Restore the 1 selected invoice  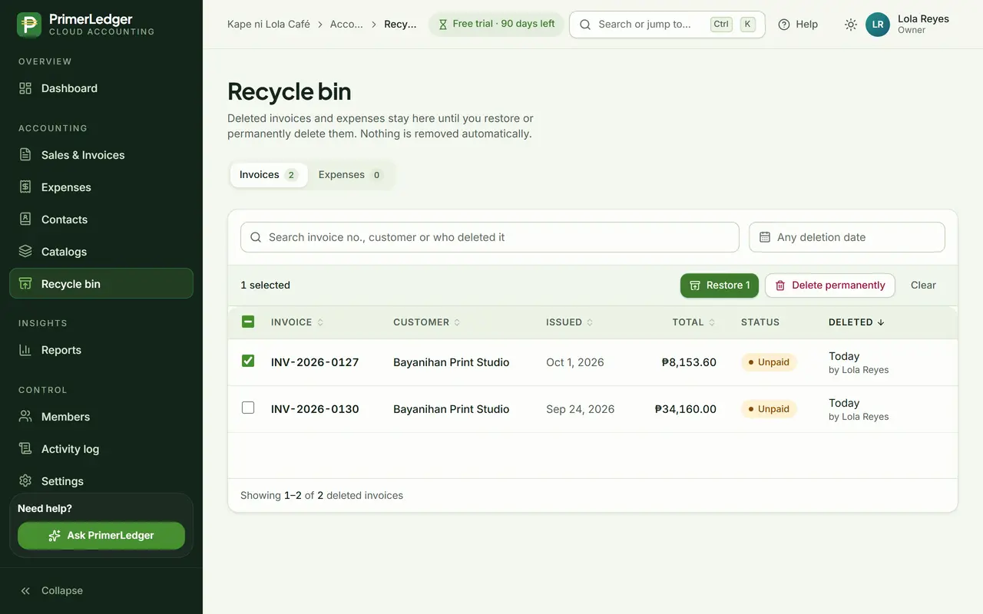720,286
